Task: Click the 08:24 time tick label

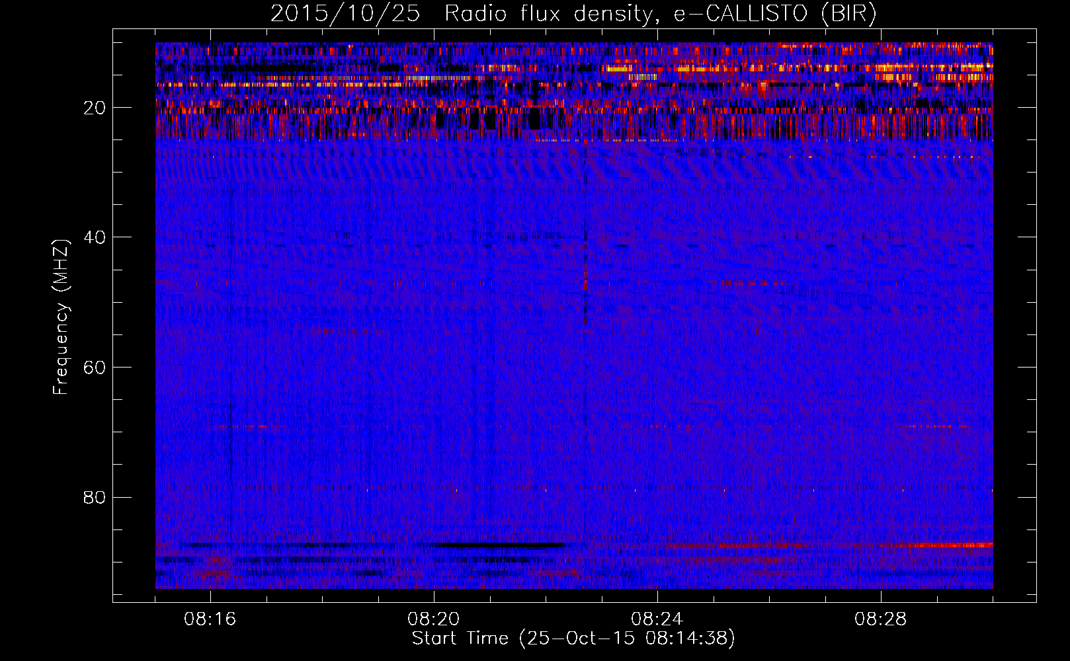Action: [657, 619]
